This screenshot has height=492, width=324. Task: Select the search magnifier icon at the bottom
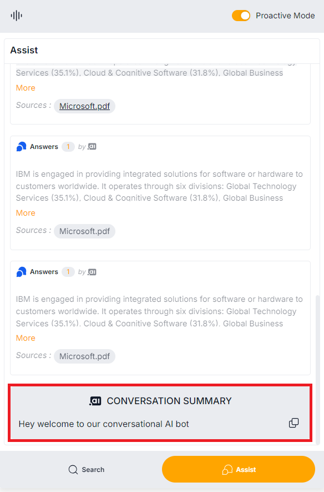coord(73,469)
